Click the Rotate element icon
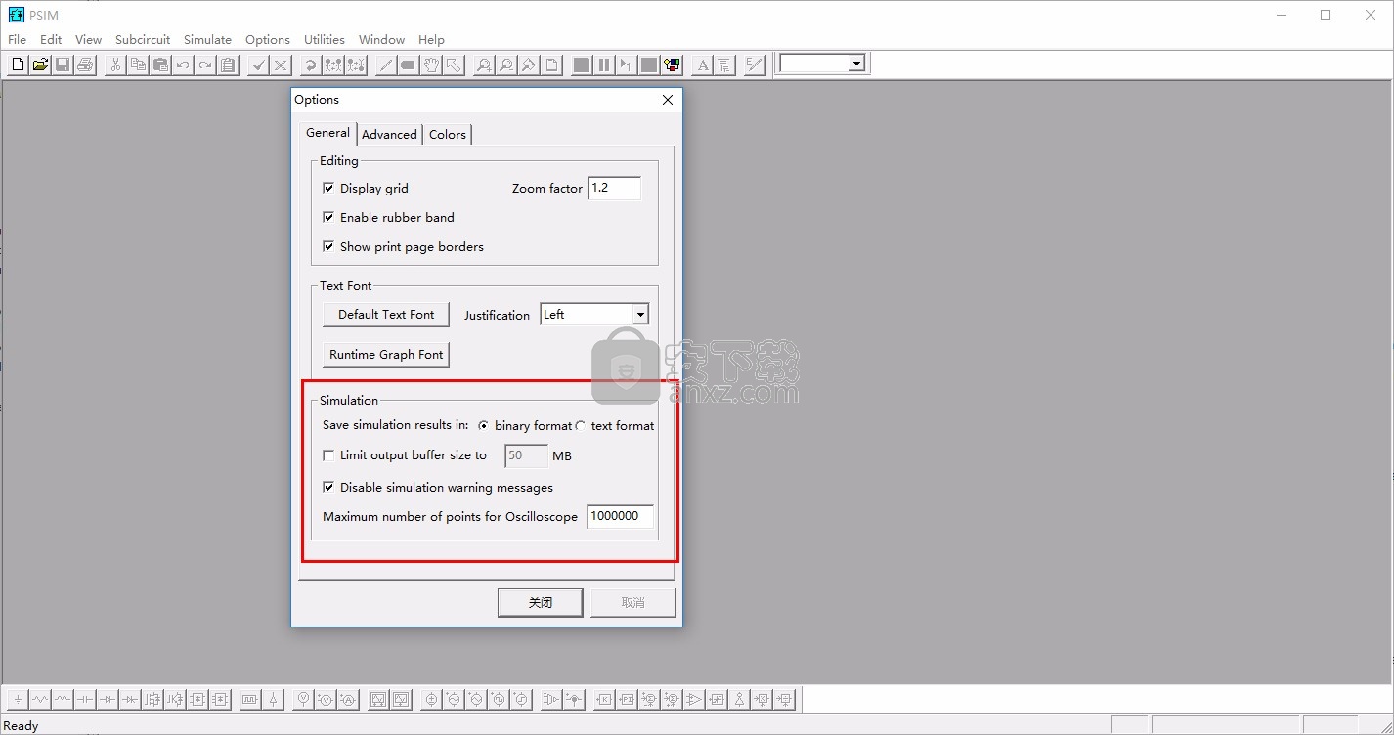Screen dimensions: 1394x735 [x=310, y=65]
